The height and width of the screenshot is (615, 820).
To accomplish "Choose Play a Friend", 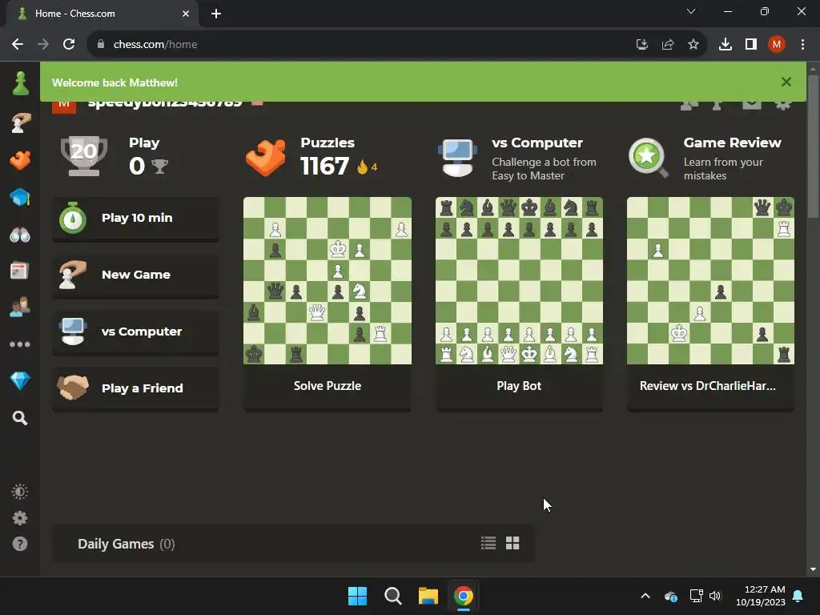I will (x=135, y=388).
